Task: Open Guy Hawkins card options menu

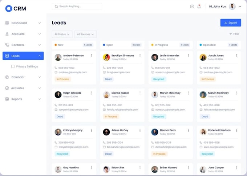Action: [x=92, y=168]
